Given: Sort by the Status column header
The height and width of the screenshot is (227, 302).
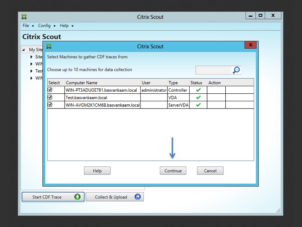Looking at the screenshot, I should pyautogui.click(x=198, y=83).
